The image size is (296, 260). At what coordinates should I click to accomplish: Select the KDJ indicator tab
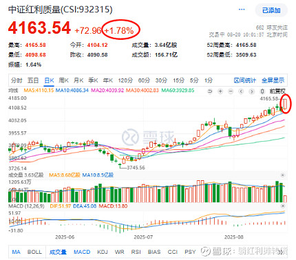click(x=103, y=252)
